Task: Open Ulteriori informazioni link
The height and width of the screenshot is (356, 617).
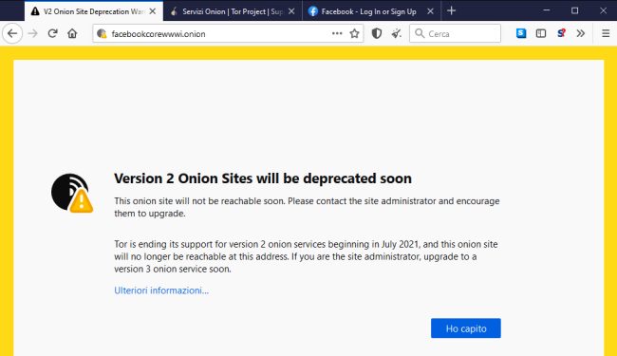Action: point(161,290)
